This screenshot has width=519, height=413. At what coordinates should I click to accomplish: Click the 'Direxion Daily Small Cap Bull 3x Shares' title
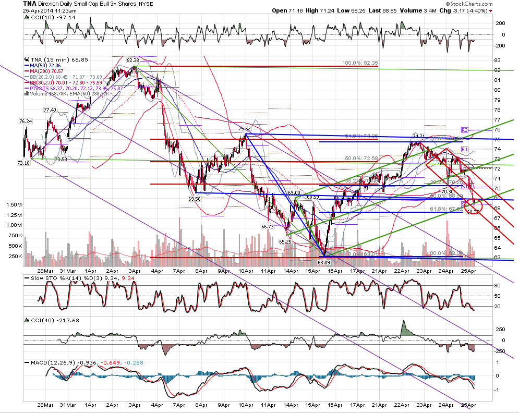coord(88,4)
